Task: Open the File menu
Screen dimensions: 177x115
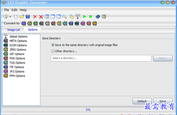Action: (6, 10)
